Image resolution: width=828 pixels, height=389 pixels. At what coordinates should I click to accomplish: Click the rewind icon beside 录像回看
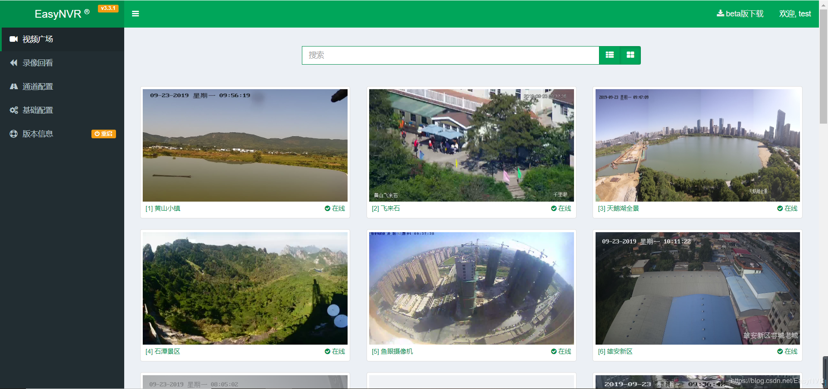(x=14, y=63)
